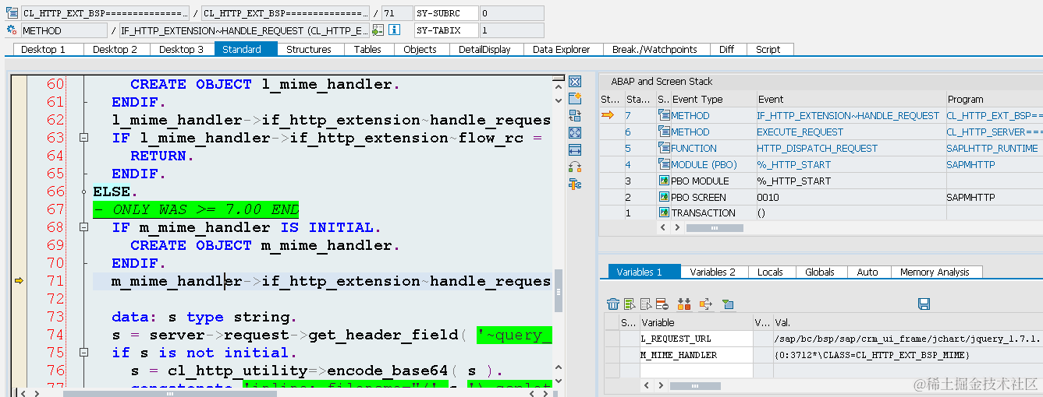
Task: Click the program source icon beside CL_HTTP_EXT_BSP field
Action: [12, 13]
